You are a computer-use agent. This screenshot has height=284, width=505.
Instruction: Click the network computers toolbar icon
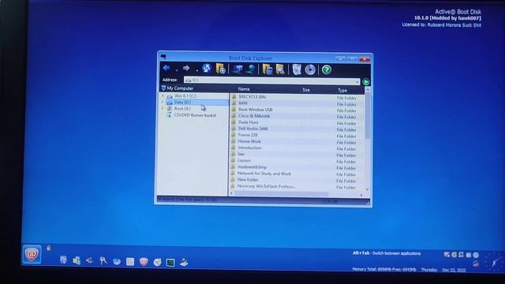point(238,69)
